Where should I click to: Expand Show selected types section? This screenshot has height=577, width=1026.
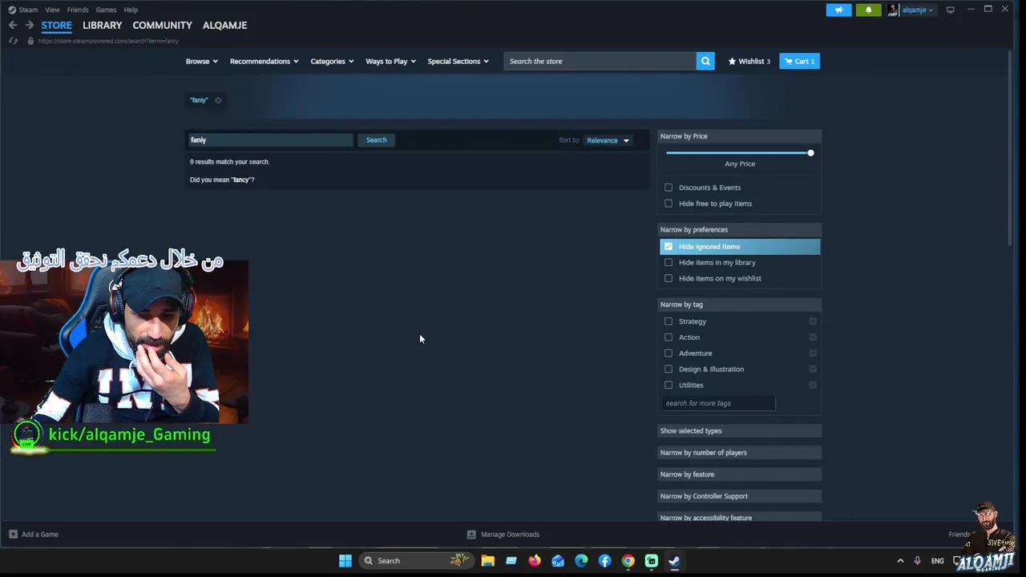[739, 431]
